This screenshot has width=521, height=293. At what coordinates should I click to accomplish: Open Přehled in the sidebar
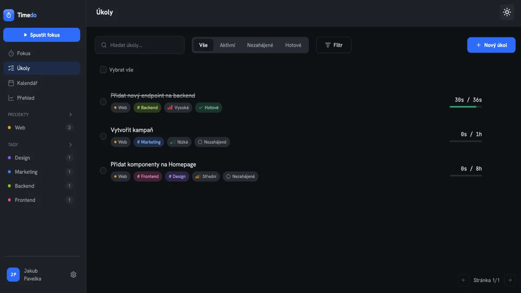point(42,98)
